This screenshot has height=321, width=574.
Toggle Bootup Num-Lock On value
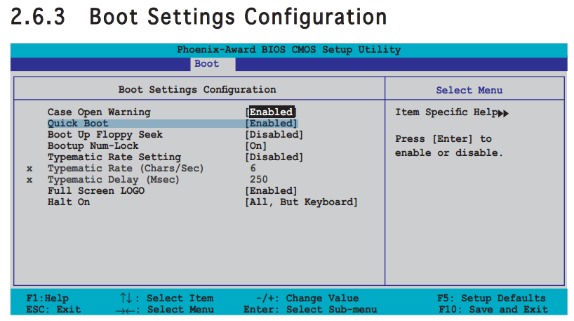(x=256, y=146)
